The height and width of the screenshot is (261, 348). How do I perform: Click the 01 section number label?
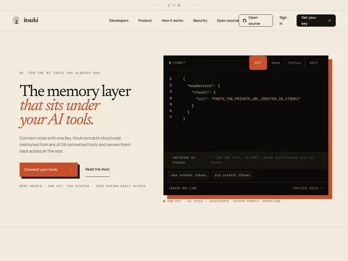click(x=22, y=73)
